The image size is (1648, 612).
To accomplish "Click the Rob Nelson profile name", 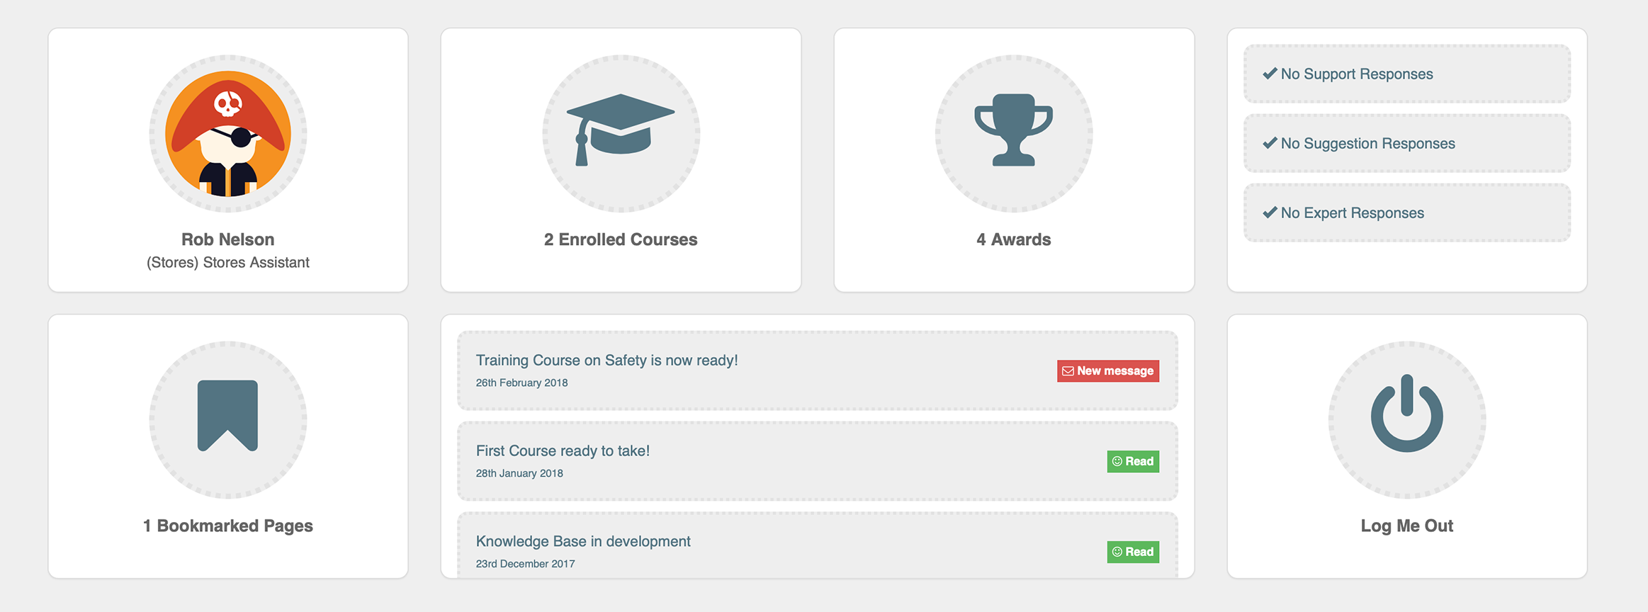I will [x=227, y=239].
